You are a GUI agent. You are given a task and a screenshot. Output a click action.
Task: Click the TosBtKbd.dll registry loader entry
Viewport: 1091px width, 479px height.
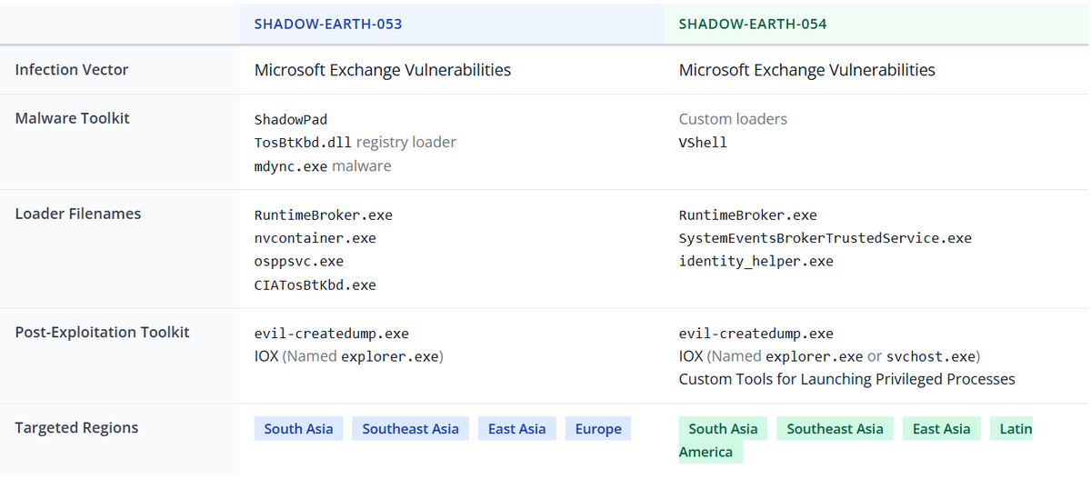point(355,143)
